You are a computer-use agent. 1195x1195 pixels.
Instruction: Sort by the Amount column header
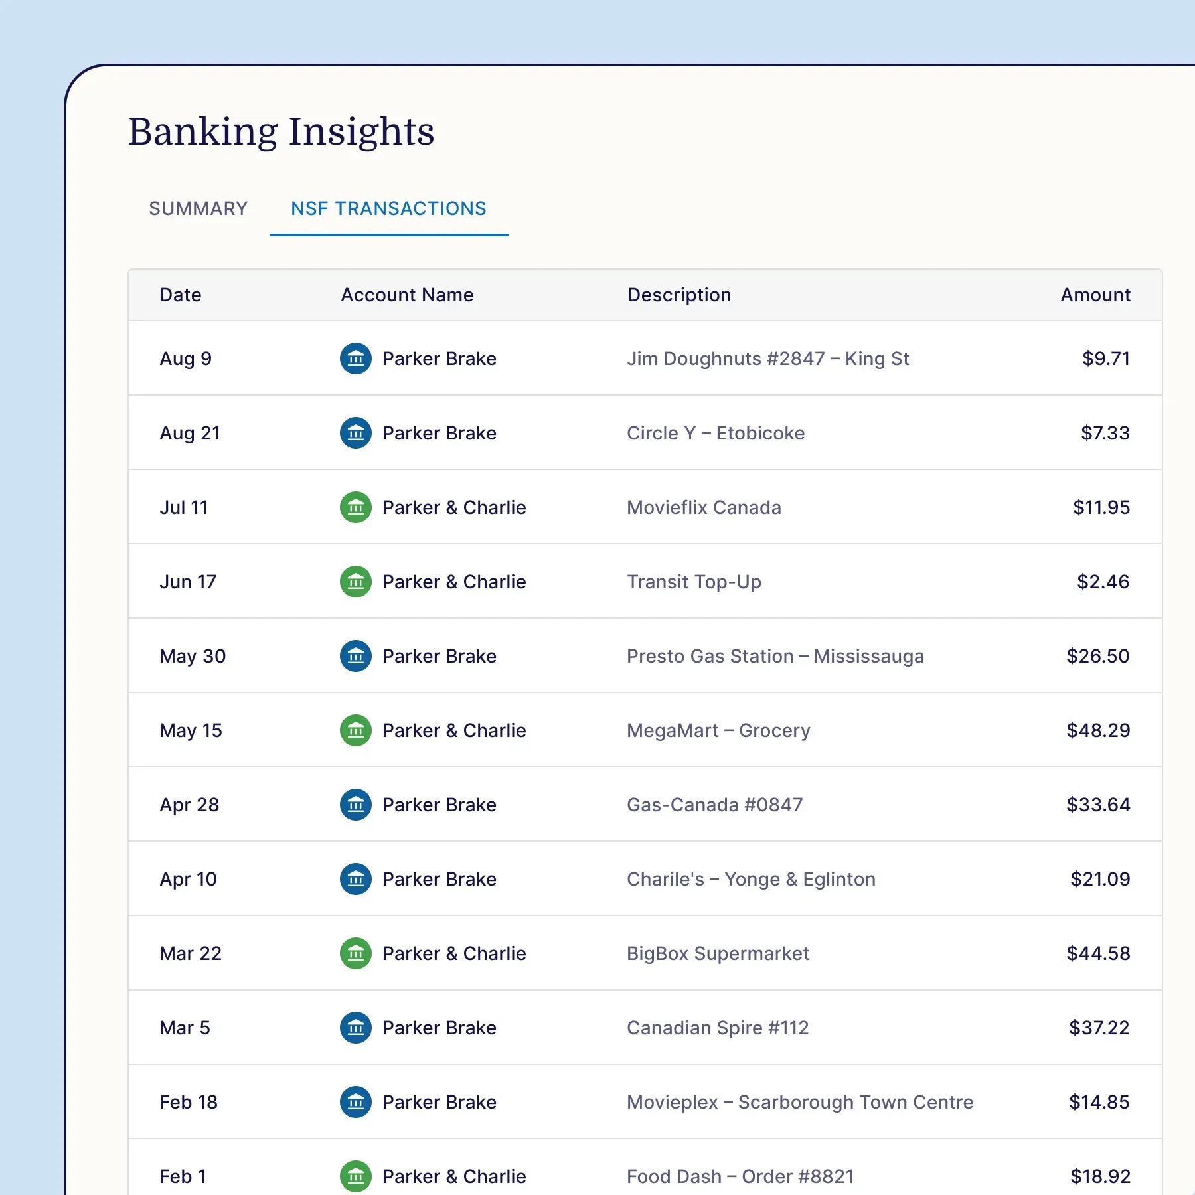1095,295
